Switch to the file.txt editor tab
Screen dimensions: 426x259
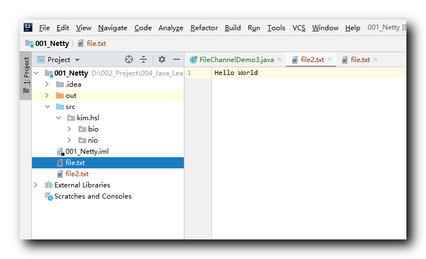click(360, 60)
